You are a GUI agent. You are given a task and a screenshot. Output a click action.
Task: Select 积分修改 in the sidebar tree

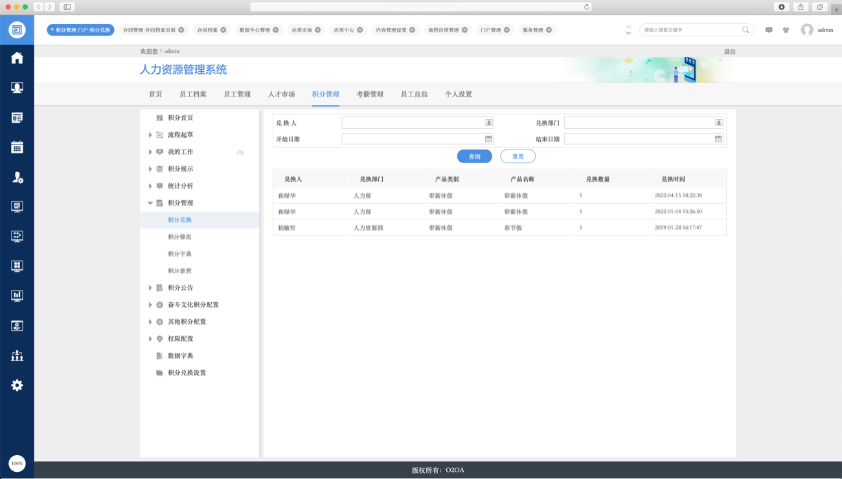coord(179,237)
